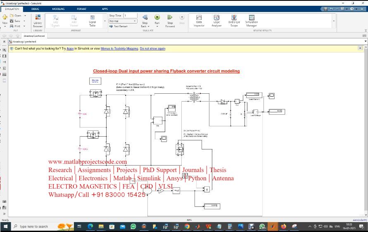Click the Stop Time input field
368x232 pixels.
coord(130,16)
